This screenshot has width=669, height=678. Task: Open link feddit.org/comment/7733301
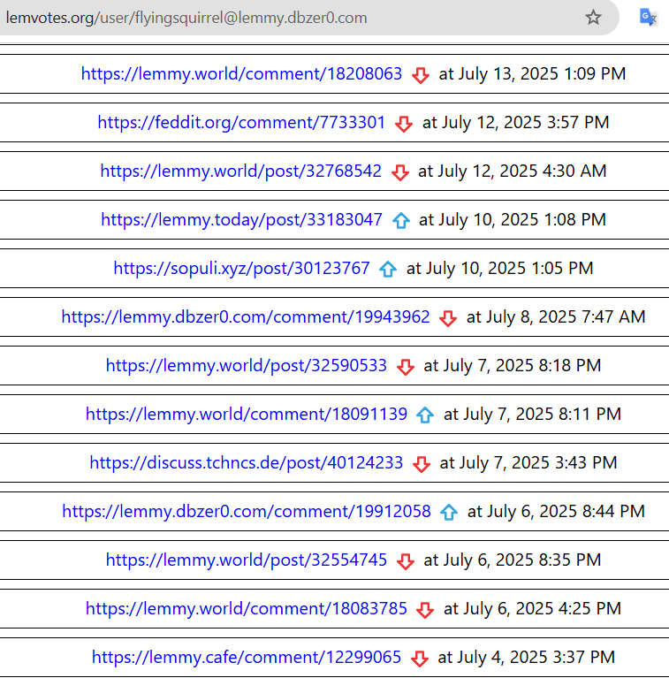[241, 122]
